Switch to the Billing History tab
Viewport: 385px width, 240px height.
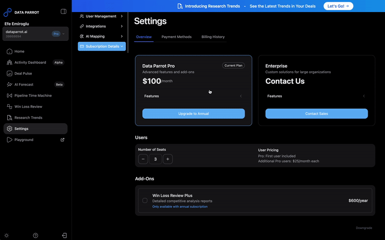point(213,37)
